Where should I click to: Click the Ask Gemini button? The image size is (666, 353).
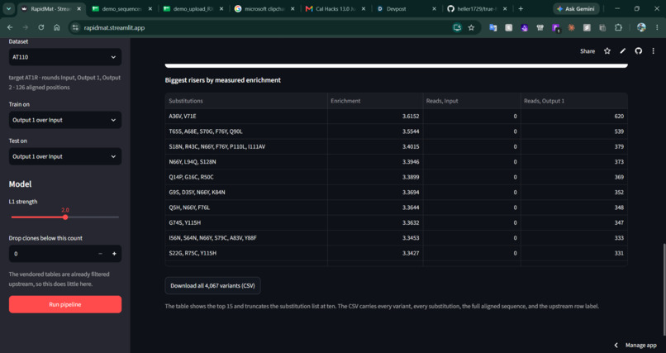(577, 9)
